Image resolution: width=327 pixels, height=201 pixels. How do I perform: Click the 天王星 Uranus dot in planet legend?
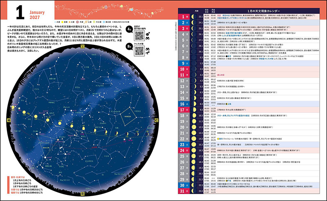point(94,22)
